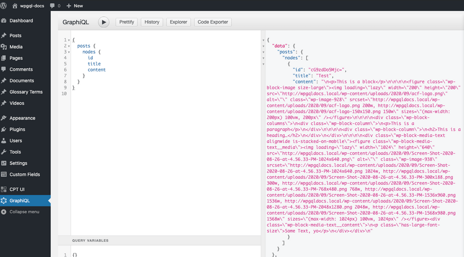Open Tools in the admin sidebar
The image size is (464, 257).
pyautogui.click(x=15, y=152)
